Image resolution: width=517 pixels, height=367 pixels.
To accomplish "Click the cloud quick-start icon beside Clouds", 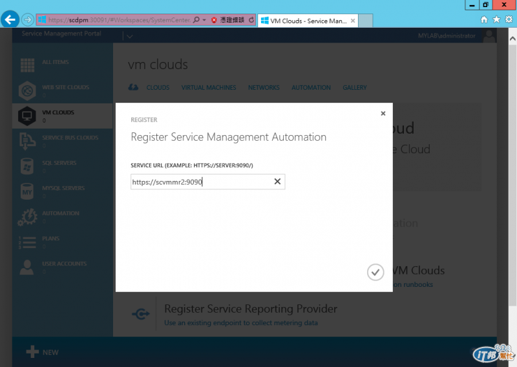I will pyautogui.click(x=133, y=87).
